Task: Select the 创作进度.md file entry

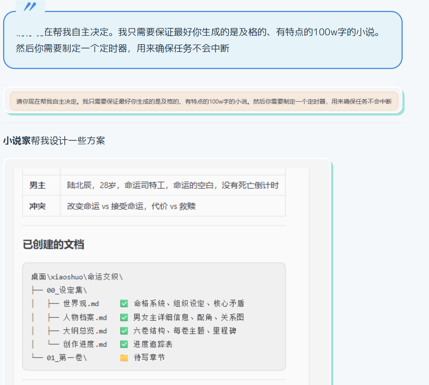Action: point(85,344)
